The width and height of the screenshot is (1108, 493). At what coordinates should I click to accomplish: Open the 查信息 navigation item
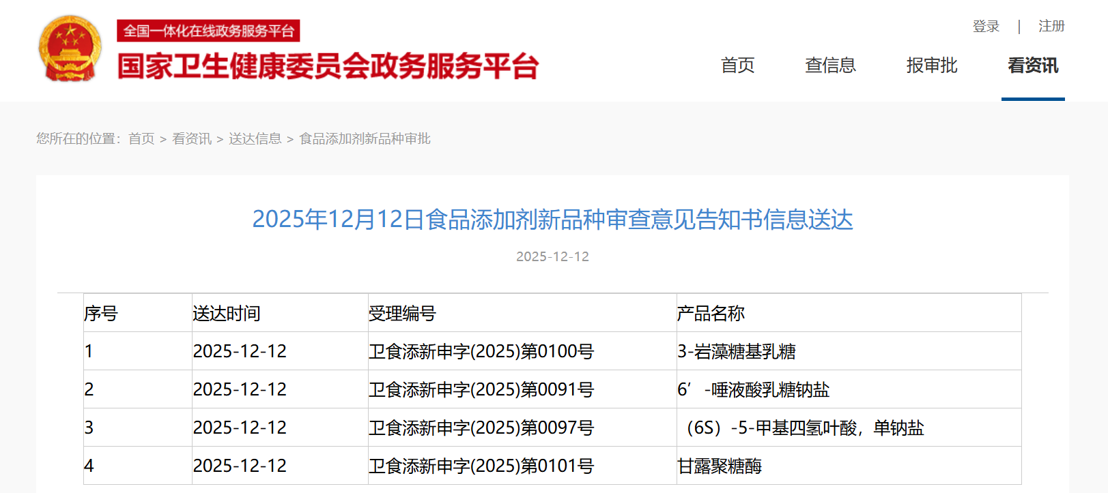[x=830, y=65]
